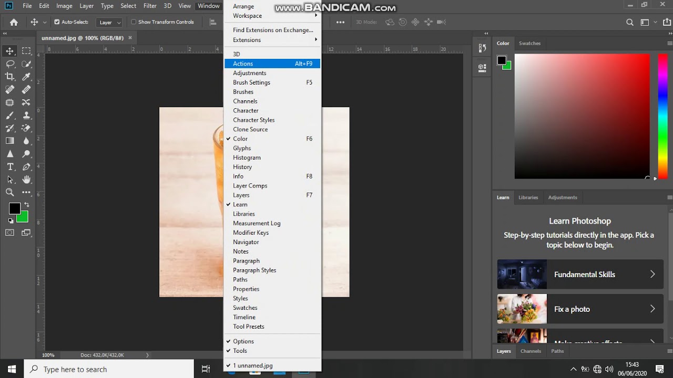Uncheck the Auto-Select checkbox
This screenshot has height=378, width=673.
[57, 22]
